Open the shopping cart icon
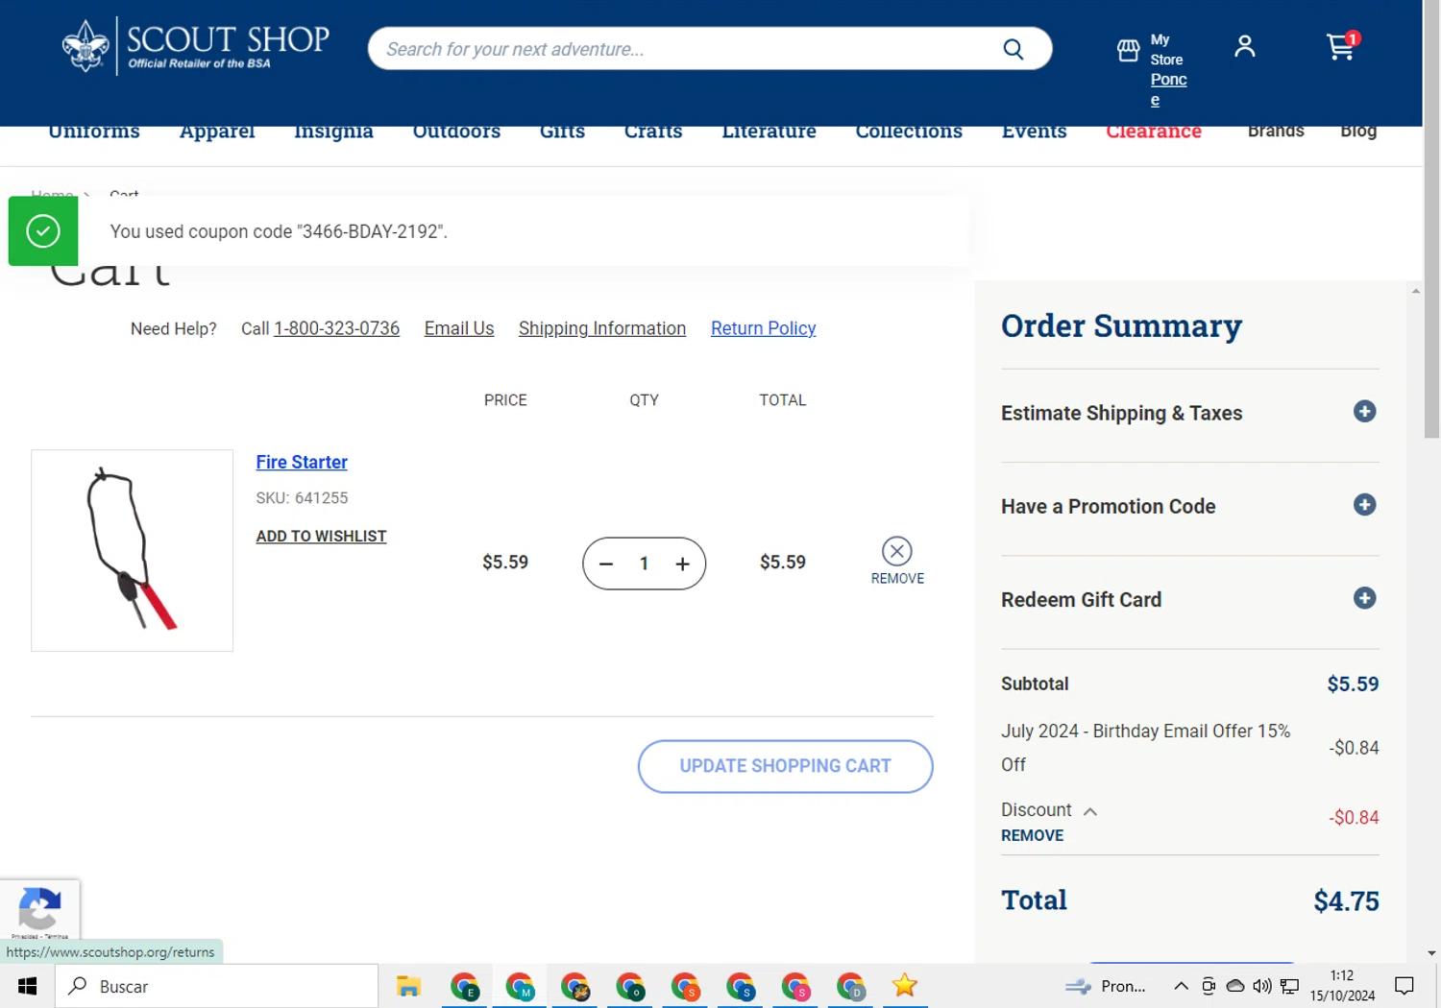 click(1341, 46)
